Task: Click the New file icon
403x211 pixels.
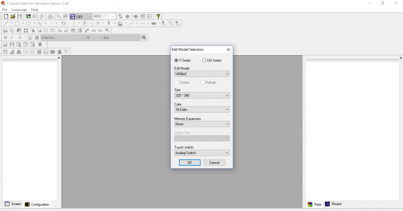Action: click(6, 16)
